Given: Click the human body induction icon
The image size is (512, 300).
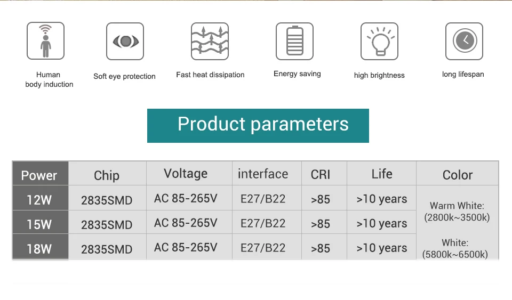Looking at the screenshot, I should point(45,41).
